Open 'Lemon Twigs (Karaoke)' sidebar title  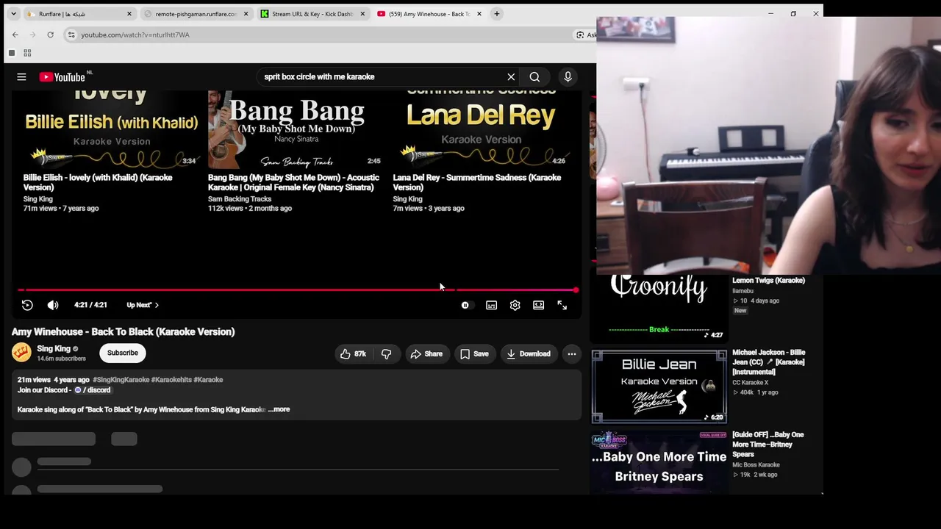coord(768,280)
